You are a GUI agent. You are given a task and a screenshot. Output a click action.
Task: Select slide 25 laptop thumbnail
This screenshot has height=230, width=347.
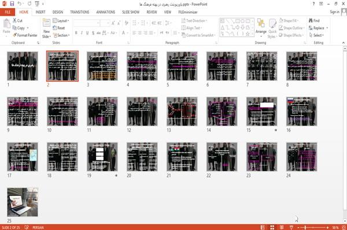tap(23, 202)
